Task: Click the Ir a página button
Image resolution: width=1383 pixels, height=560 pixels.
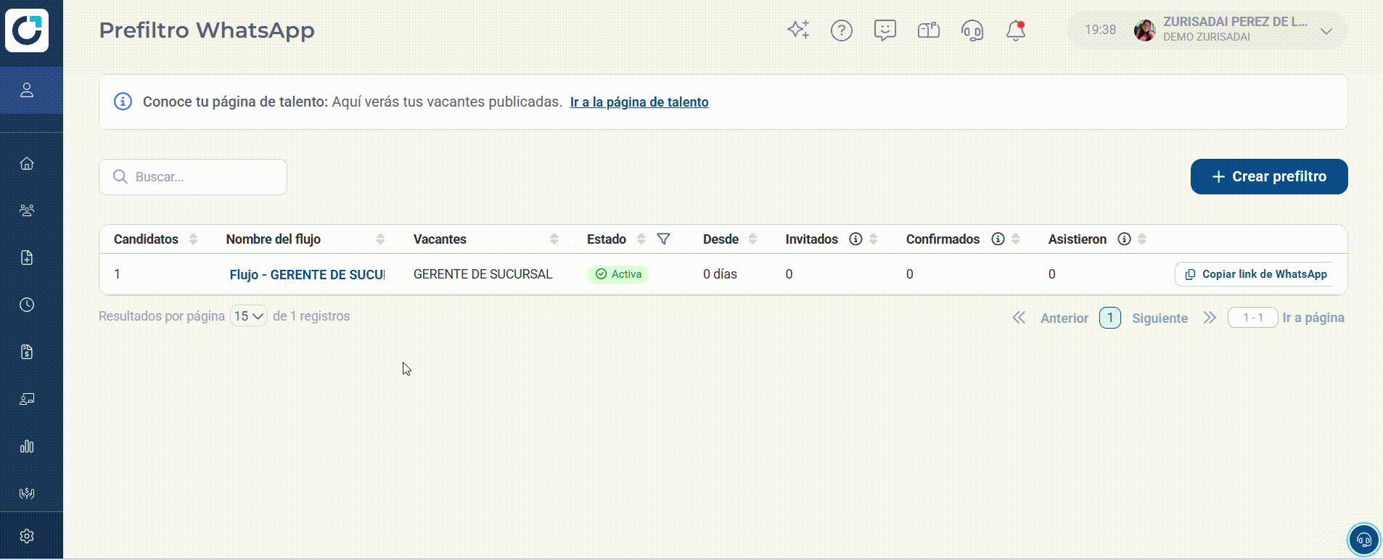Action: click(1313, 318)
